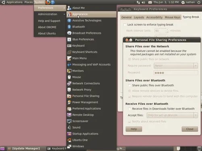Click the Preferred Applications icon

click(69, 109)
